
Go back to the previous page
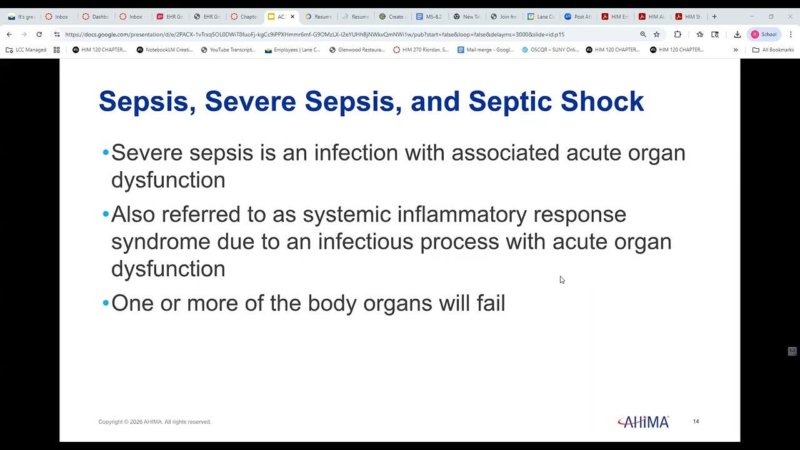(x=9, y=34)
